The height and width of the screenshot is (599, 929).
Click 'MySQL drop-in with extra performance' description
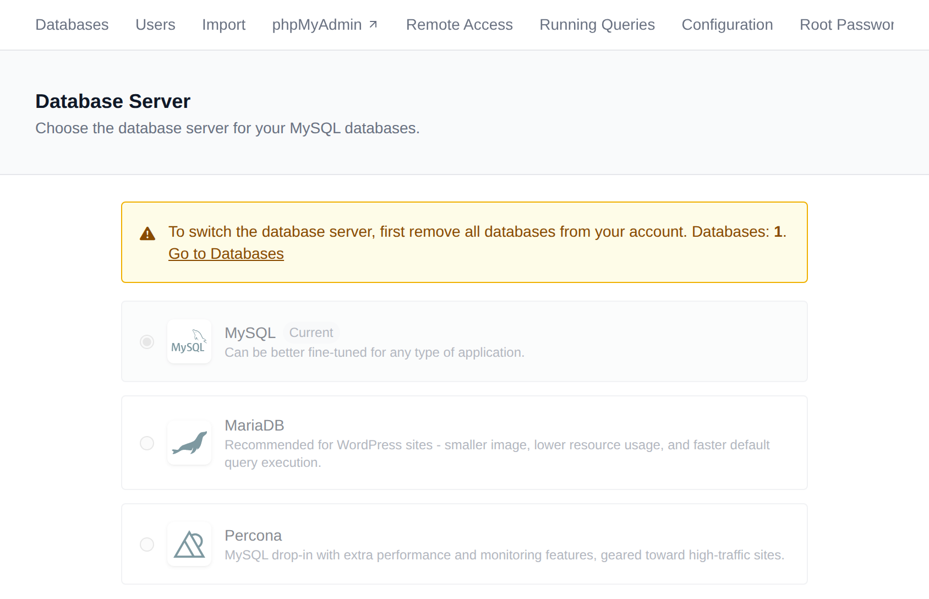pyautogui.click(x=505, y=555)
